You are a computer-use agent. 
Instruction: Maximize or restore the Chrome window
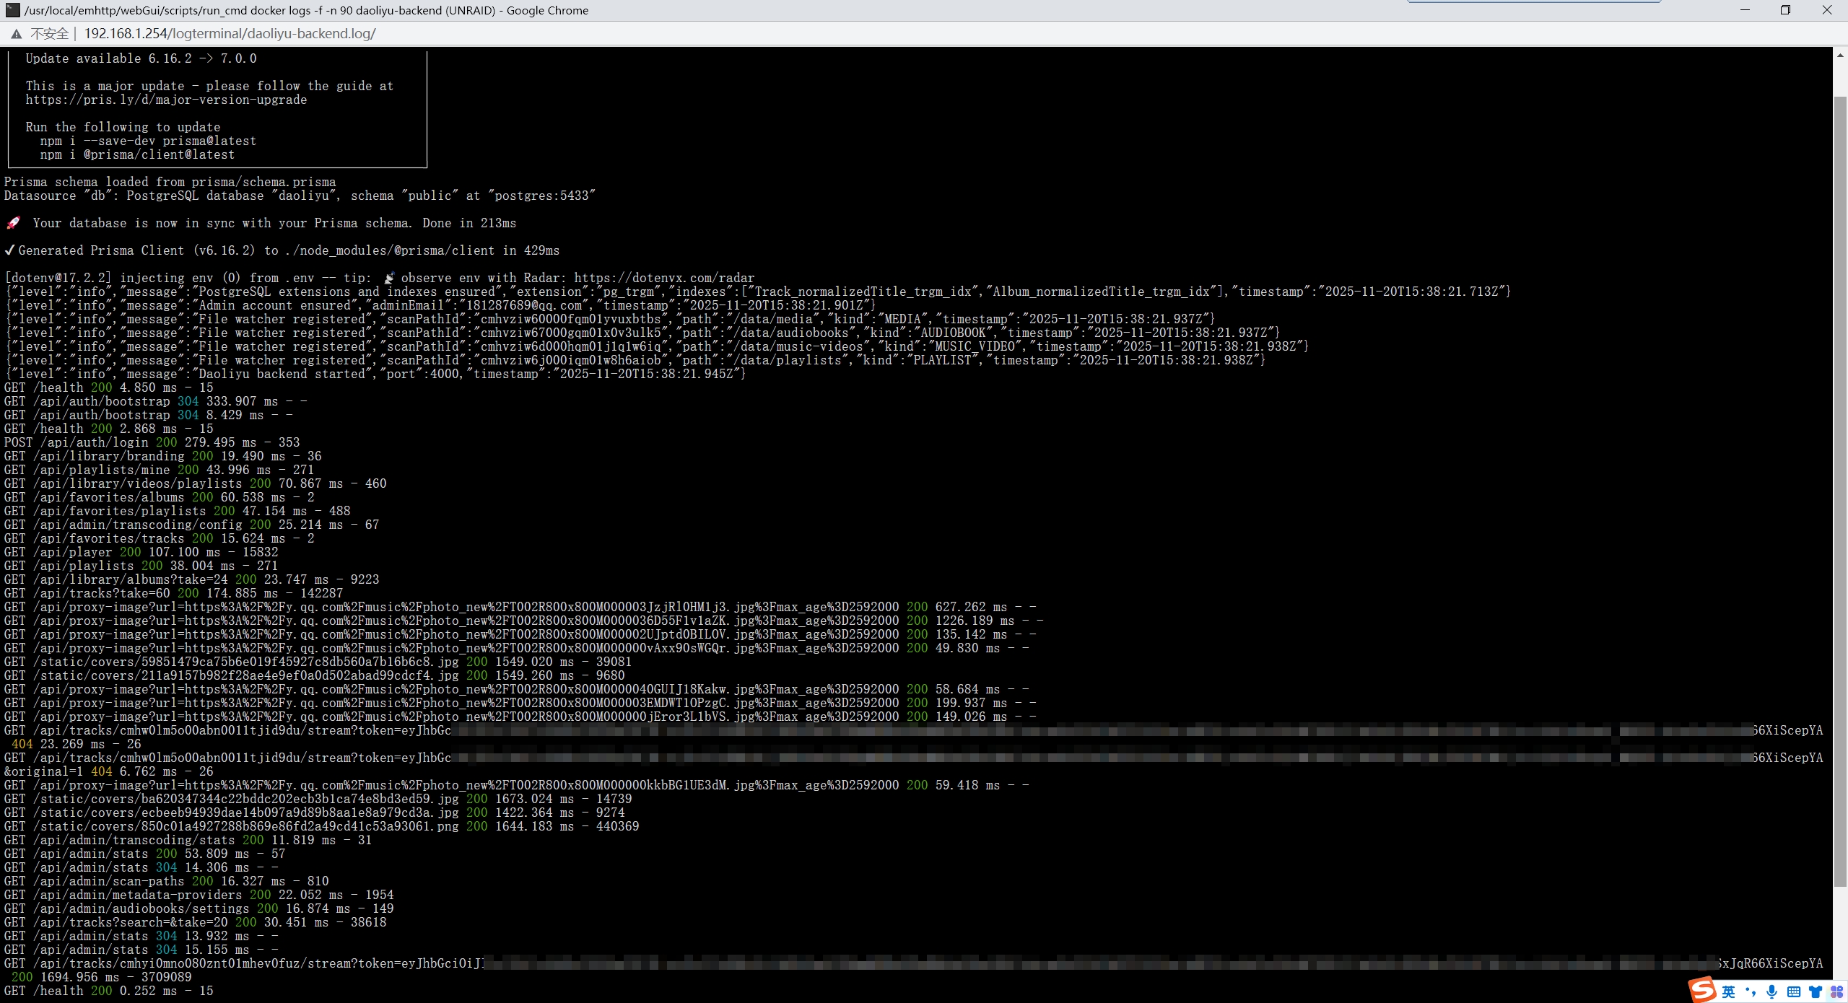click(x=1785, y=10)
